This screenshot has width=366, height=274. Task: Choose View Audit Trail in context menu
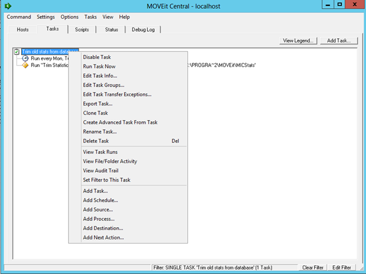click(x=128, y=170)
